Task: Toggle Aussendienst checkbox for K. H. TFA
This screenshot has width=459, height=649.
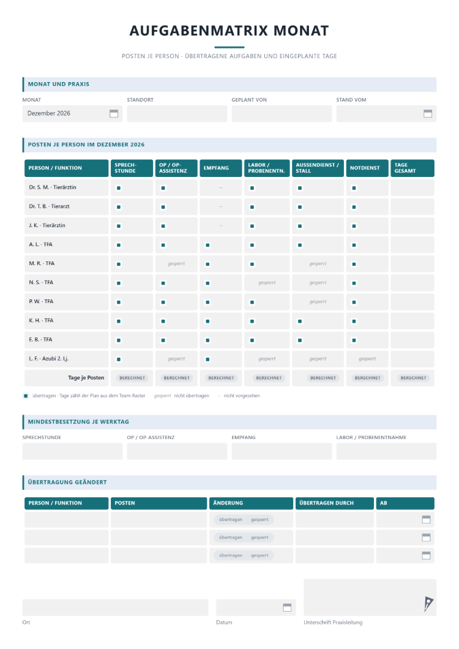Action: pos(300,321)
